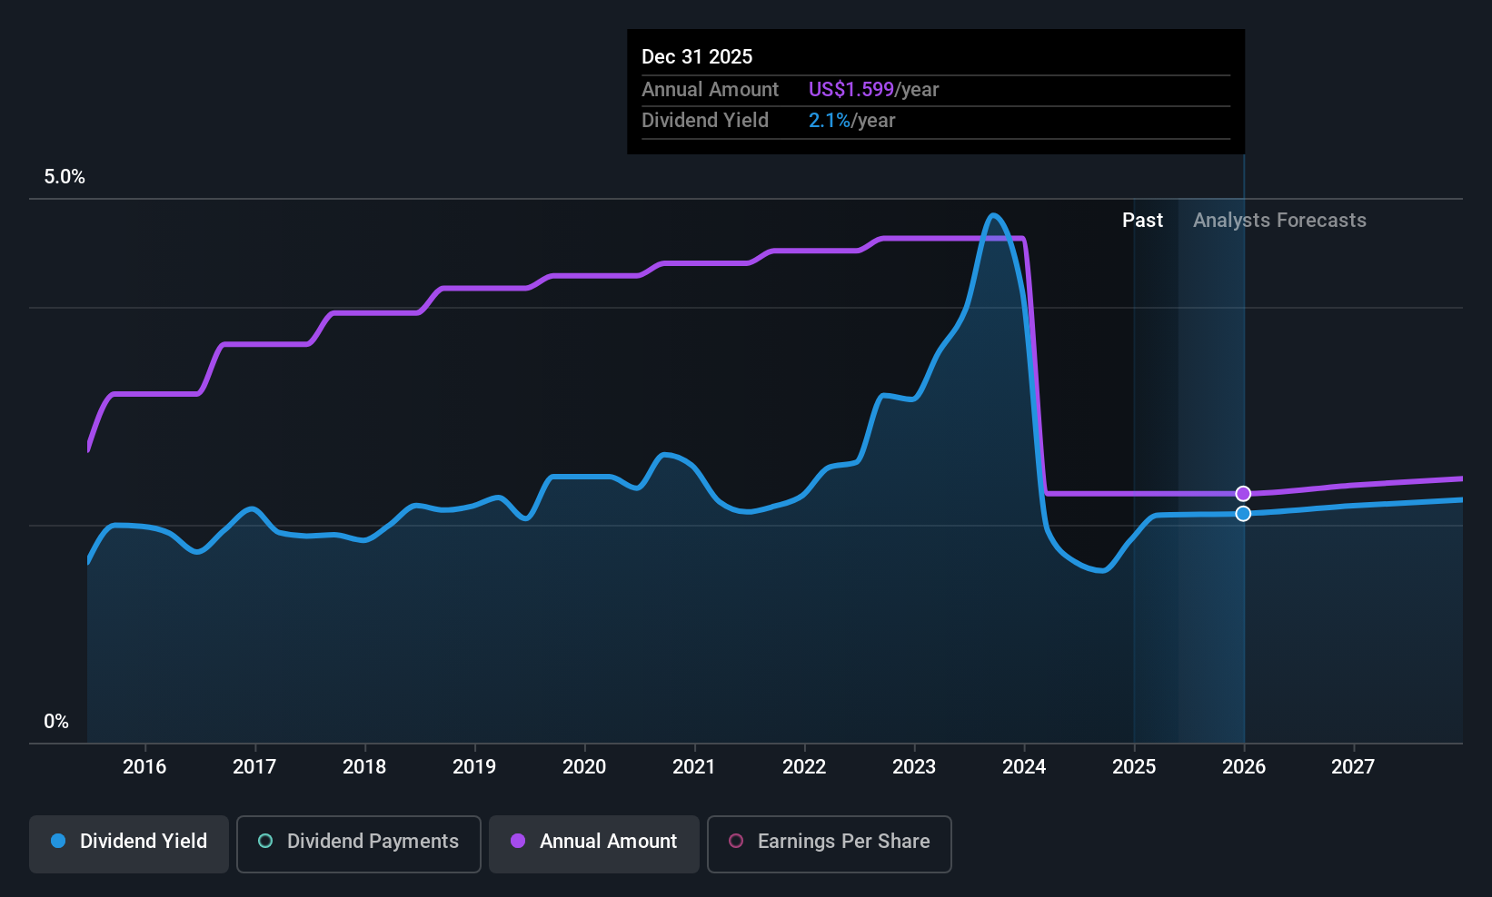Click the 2020 x-axis year label
This screenshot has height=897, width=1492.
584,767
